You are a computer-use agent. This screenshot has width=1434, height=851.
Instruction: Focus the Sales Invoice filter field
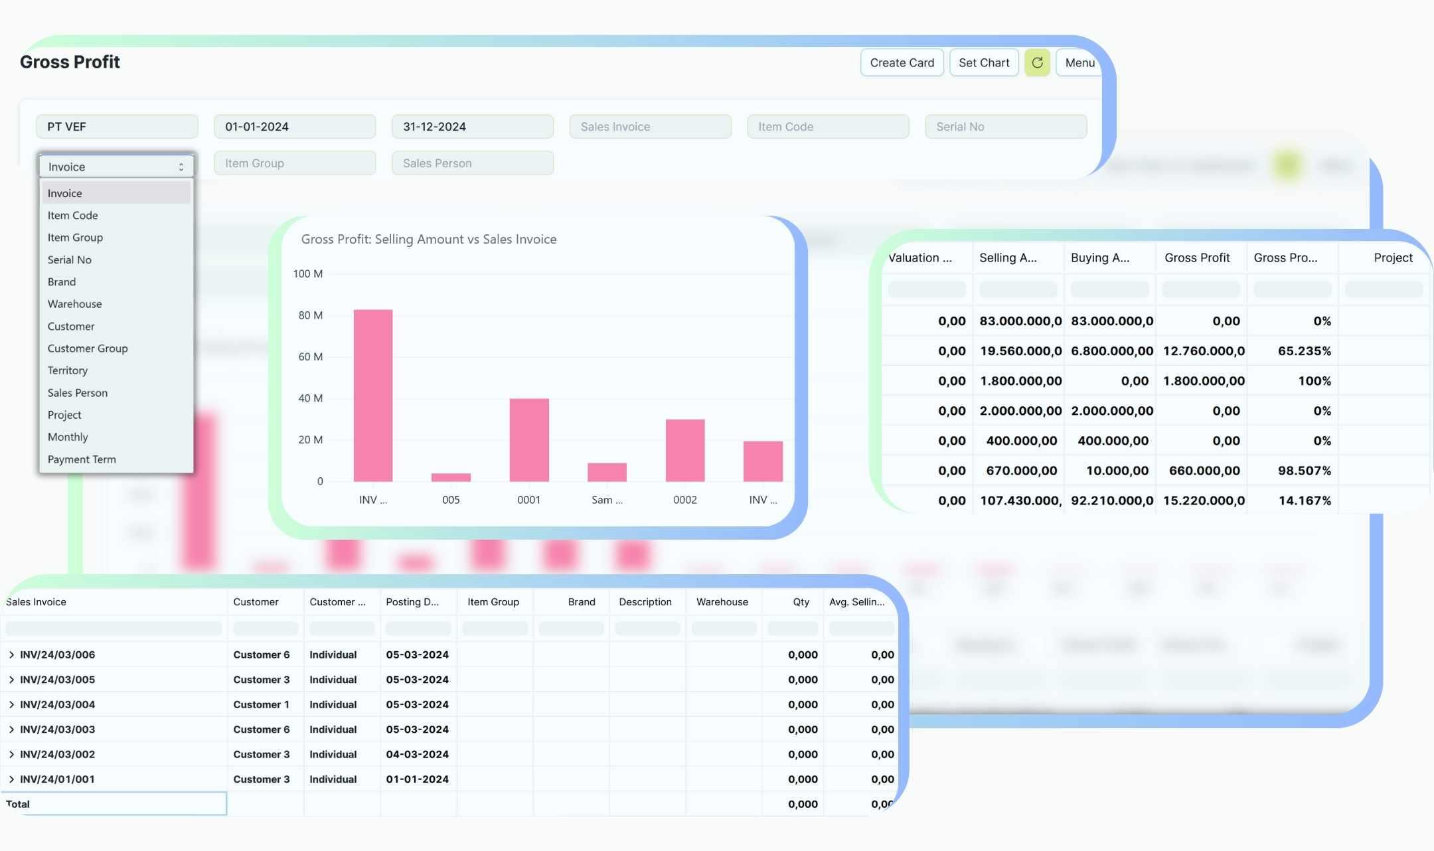[x=650, y=126]
